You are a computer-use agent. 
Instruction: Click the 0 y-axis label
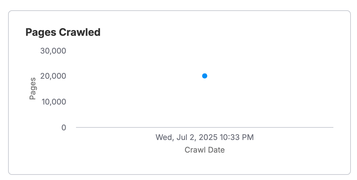(x=64, y=127)
